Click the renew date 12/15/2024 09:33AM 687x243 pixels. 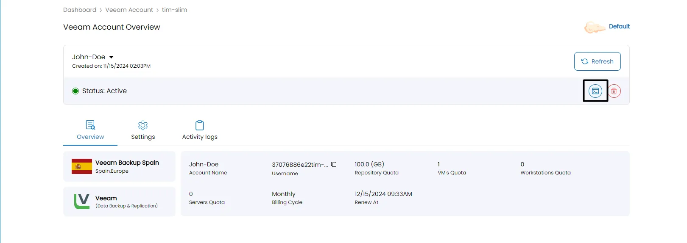click(x=383, y=194)
